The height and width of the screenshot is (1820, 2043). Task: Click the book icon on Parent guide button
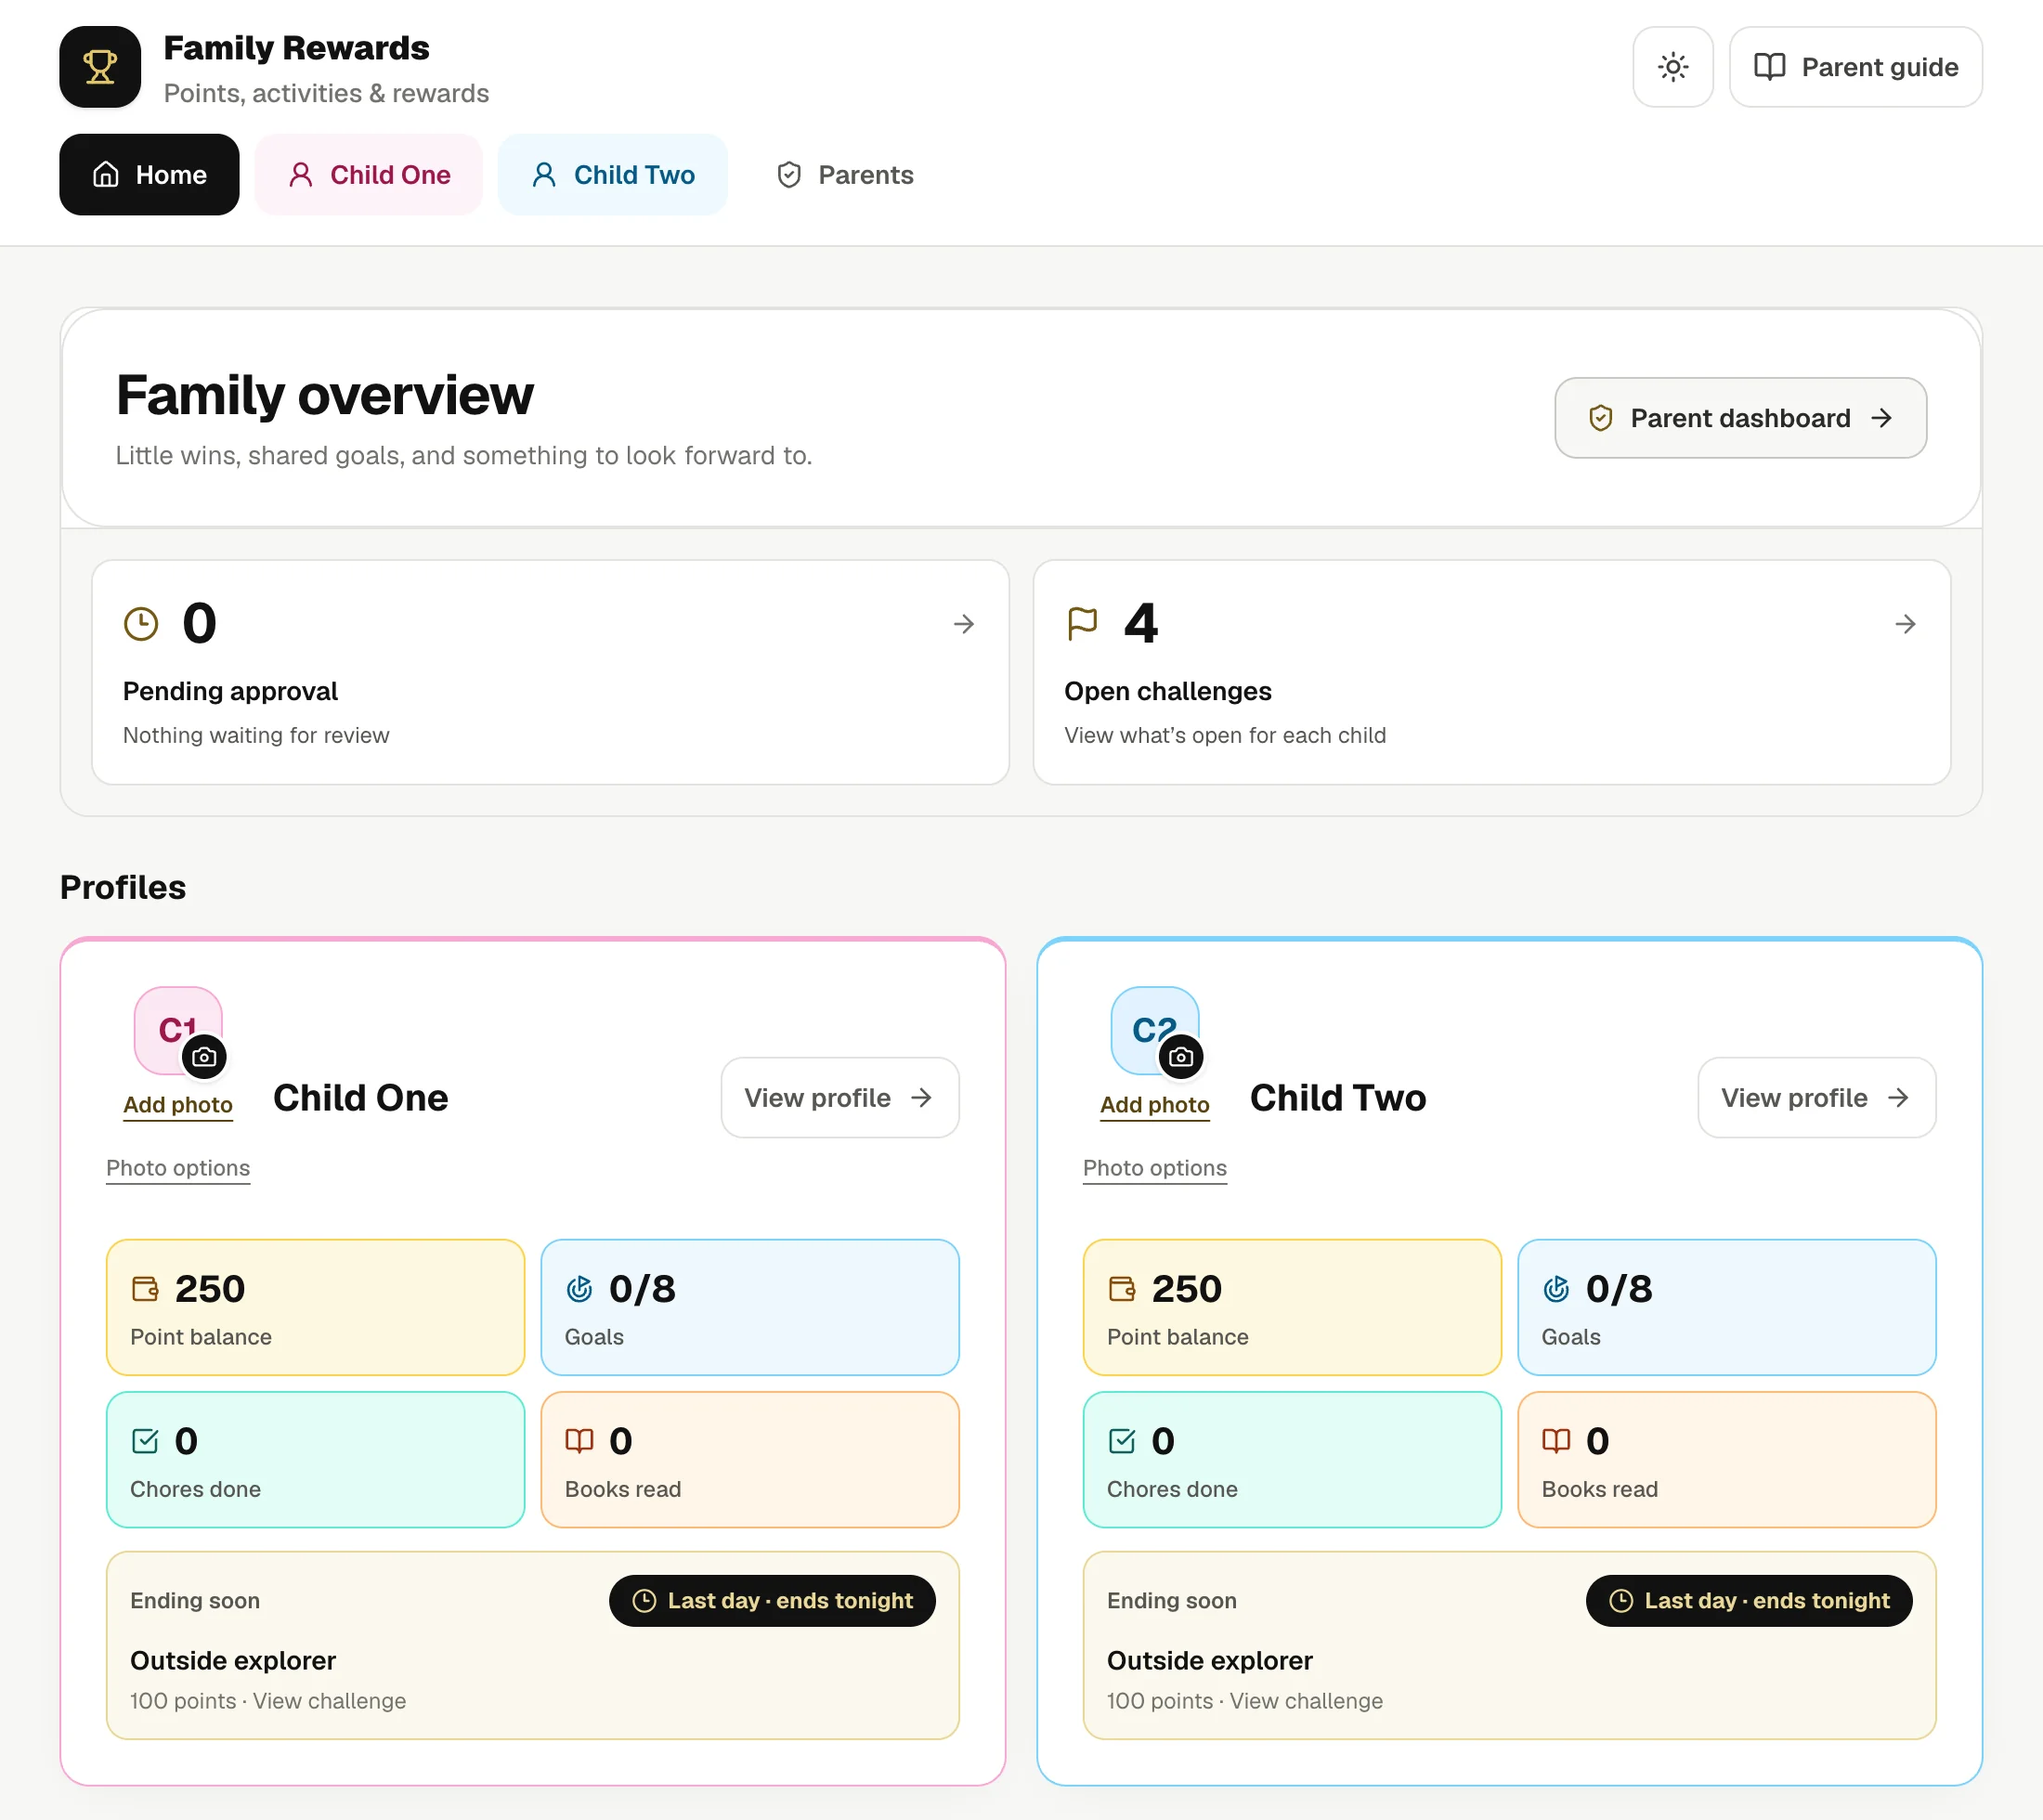[1770, 67]
